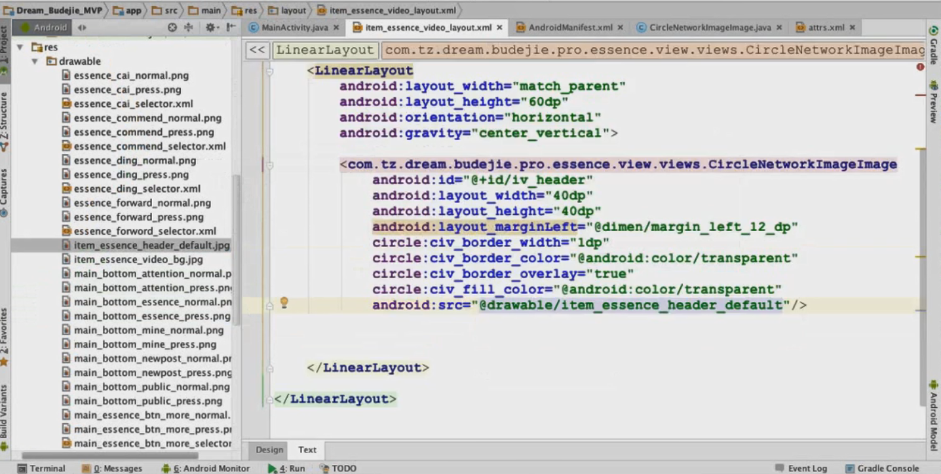Click the Project panel vertical scrollbar

click(237, 249)
